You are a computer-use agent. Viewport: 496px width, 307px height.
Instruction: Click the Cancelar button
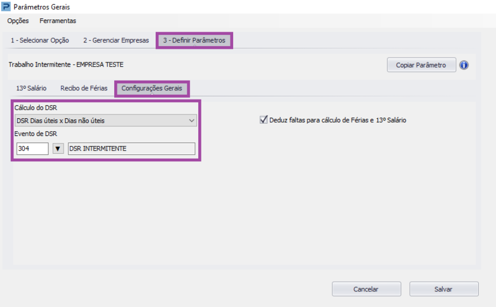(366, 289)
